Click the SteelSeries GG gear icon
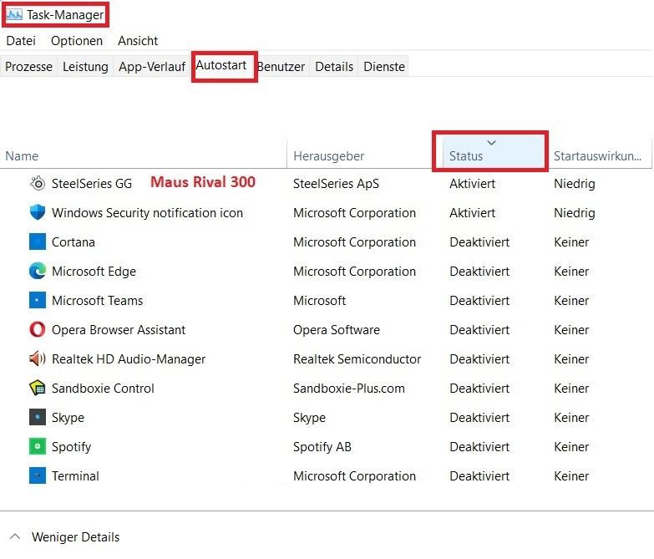Viewport: 654px width, 559px height. [x=38, y=184]
